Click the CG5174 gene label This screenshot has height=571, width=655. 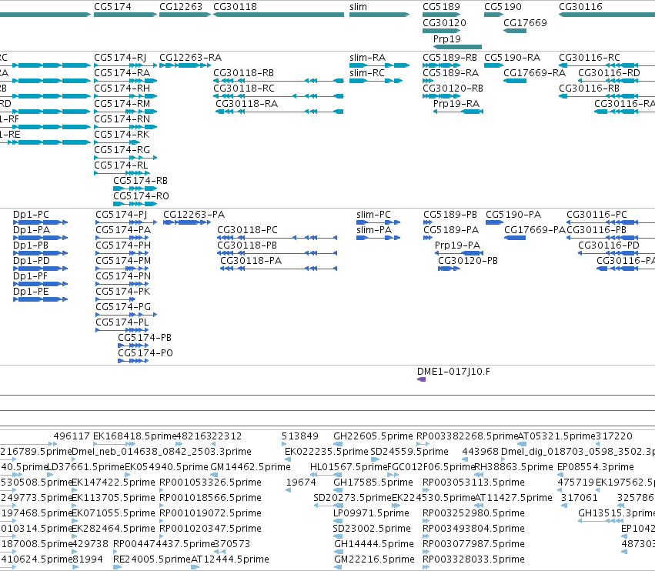point(112,7)
